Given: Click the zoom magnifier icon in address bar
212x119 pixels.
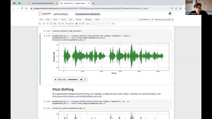Looking at the screenshot, I should (x=172, y=8).
